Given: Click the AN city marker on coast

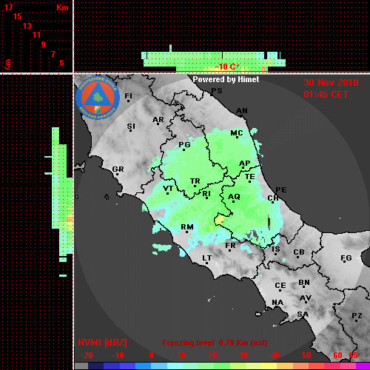Looking at the screenshot, I should pyautogui.click(x=241, y=115).
